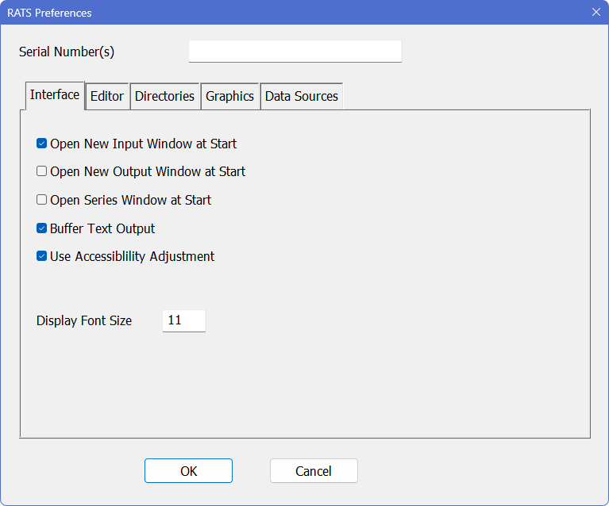The image size is (609, 506).
Task: Switch to the Editor tab
Action: tap(107, 96)
